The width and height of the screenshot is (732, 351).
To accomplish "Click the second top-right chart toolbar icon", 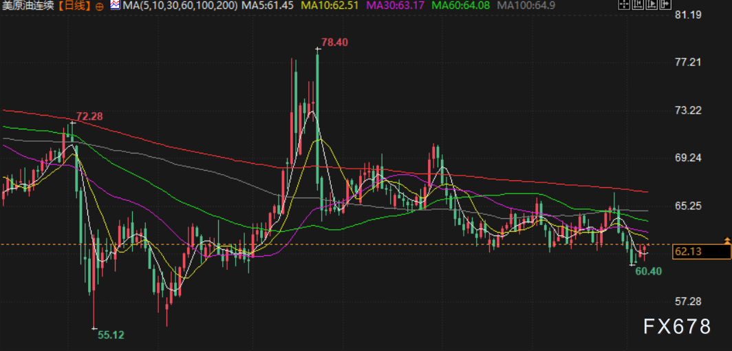I will (636, 6).
